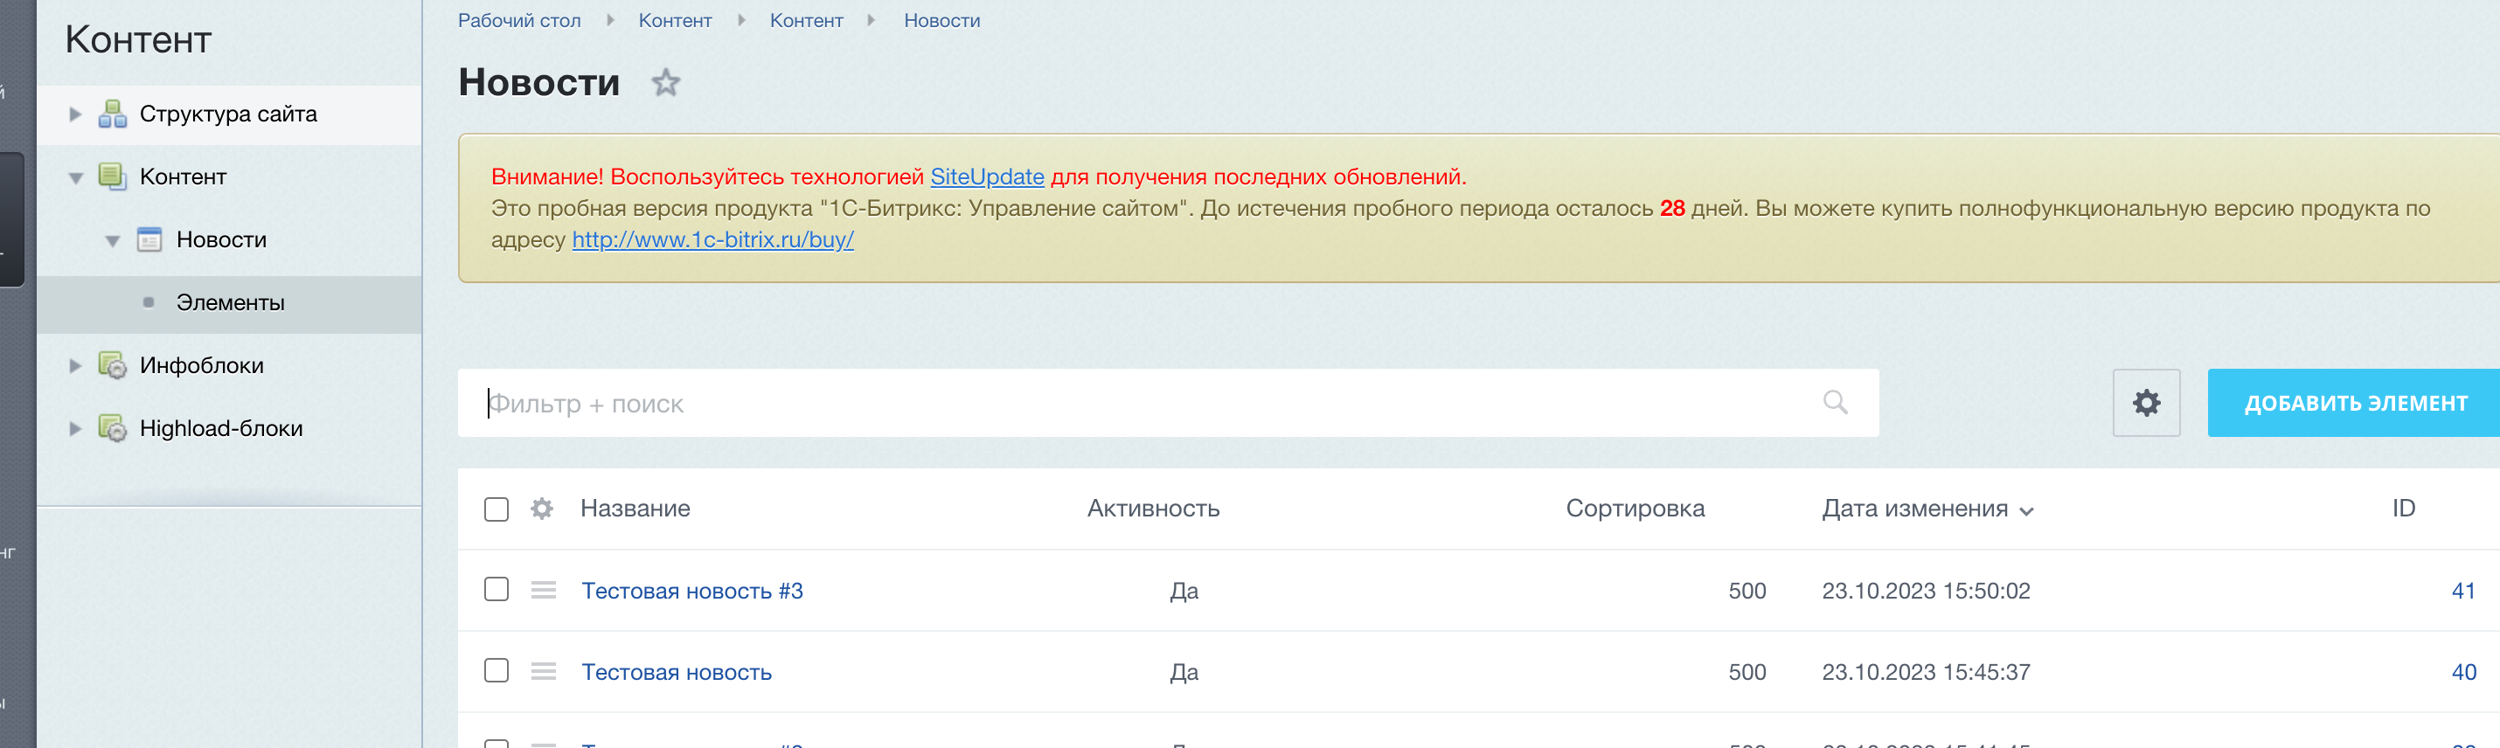Click date 23.10.2023 15:50:02 cell
Image resolution: width=2500 pixels, height=748 pixels.
[1926, 591]
